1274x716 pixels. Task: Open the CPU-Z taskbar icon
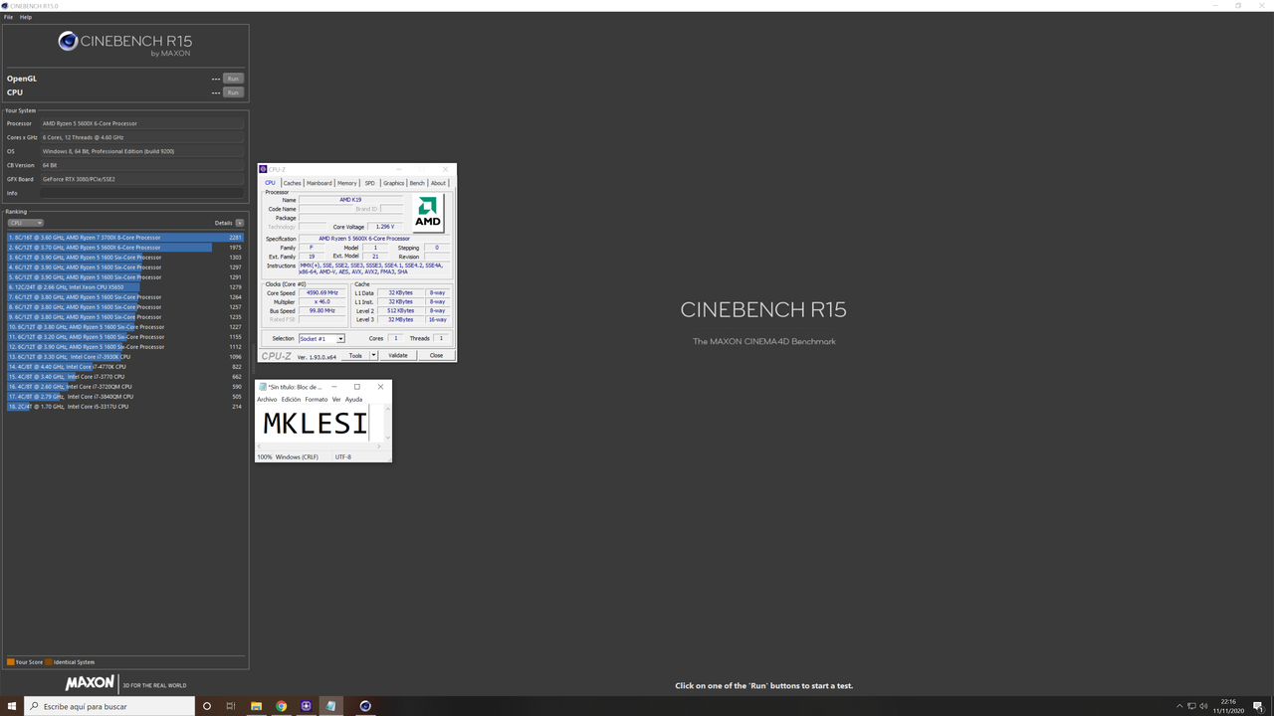tap(306, 706)
